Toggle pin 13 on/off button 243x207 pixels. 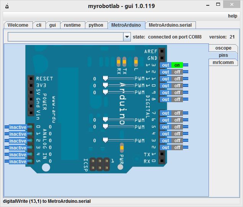[177, 65]
